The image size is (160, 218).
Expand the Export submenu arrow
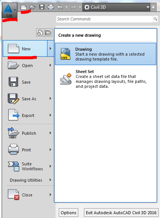click(x=50, y=115)
